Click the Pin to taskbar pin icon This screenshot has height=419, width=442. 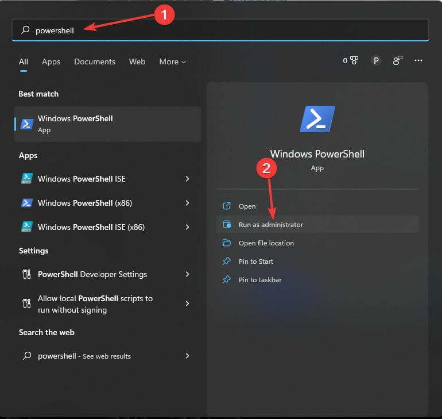pos(227,279)
